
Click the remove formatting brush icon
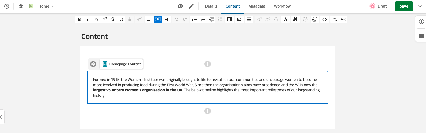140,19
